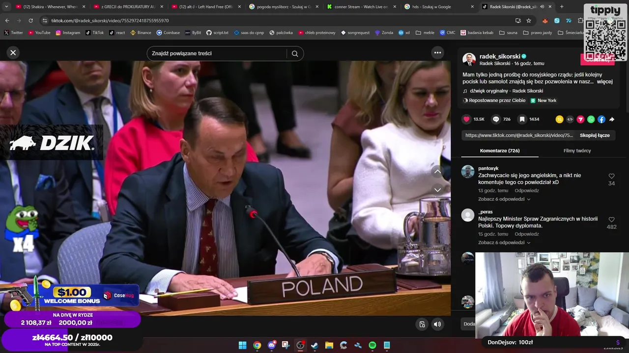The height and width of the screenshot is (353, 629).
Task: Expand 6 replies under _peras's comment
Action: pos(504,243)
